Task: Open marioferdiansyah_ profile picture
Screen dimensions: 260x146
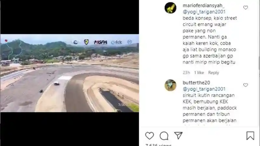Action: pyautogui.click(x=170, y=8)
